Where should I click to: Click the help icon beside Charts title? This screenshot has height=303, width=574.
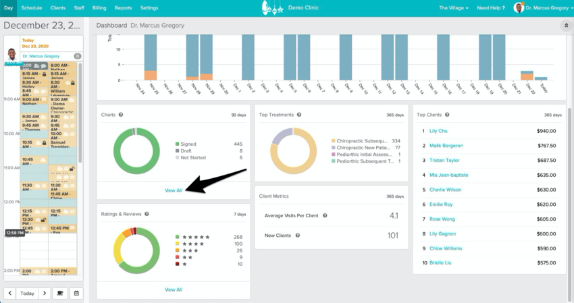pyautogui.click(x=121, y=115)
